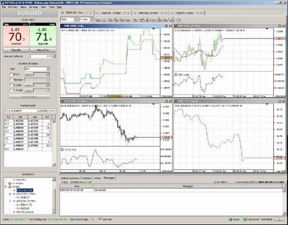This screenshot has height=225, width=288.
Task: Open the Tools menu
Action: (x=51, y=7)
